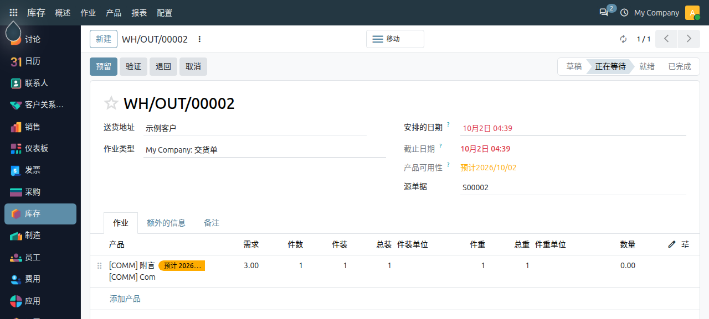Open the three-dot actions menu beside WH/OUT/00002
Screen dimensions: 709x319
point(200,39)
